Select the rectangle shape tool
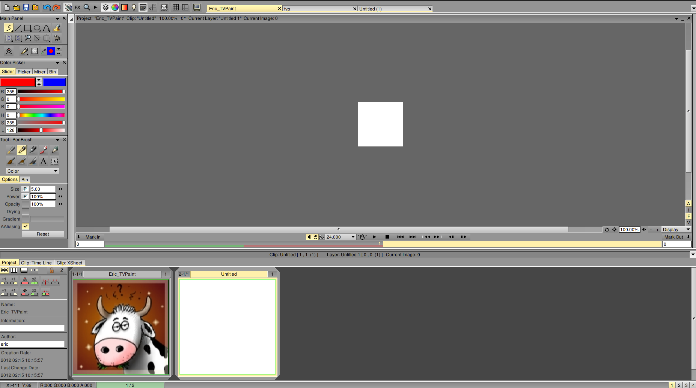This screenshot has width=696, height=388. 27,28
